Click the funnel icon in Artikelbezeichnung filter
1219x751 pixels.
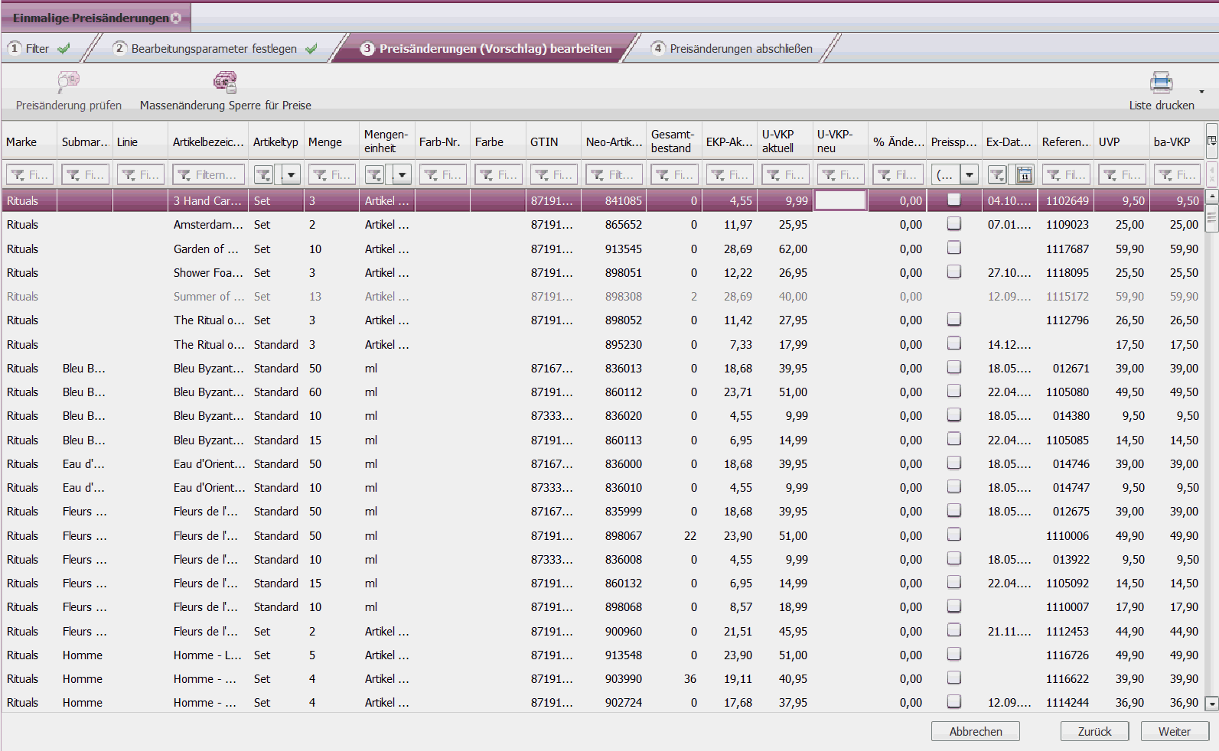184,175
